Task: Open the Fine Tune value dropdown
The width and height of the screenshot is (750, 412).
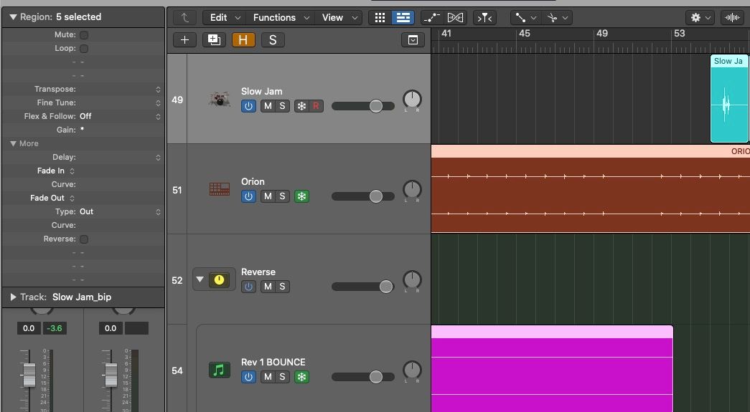Action: coord(158,102)
